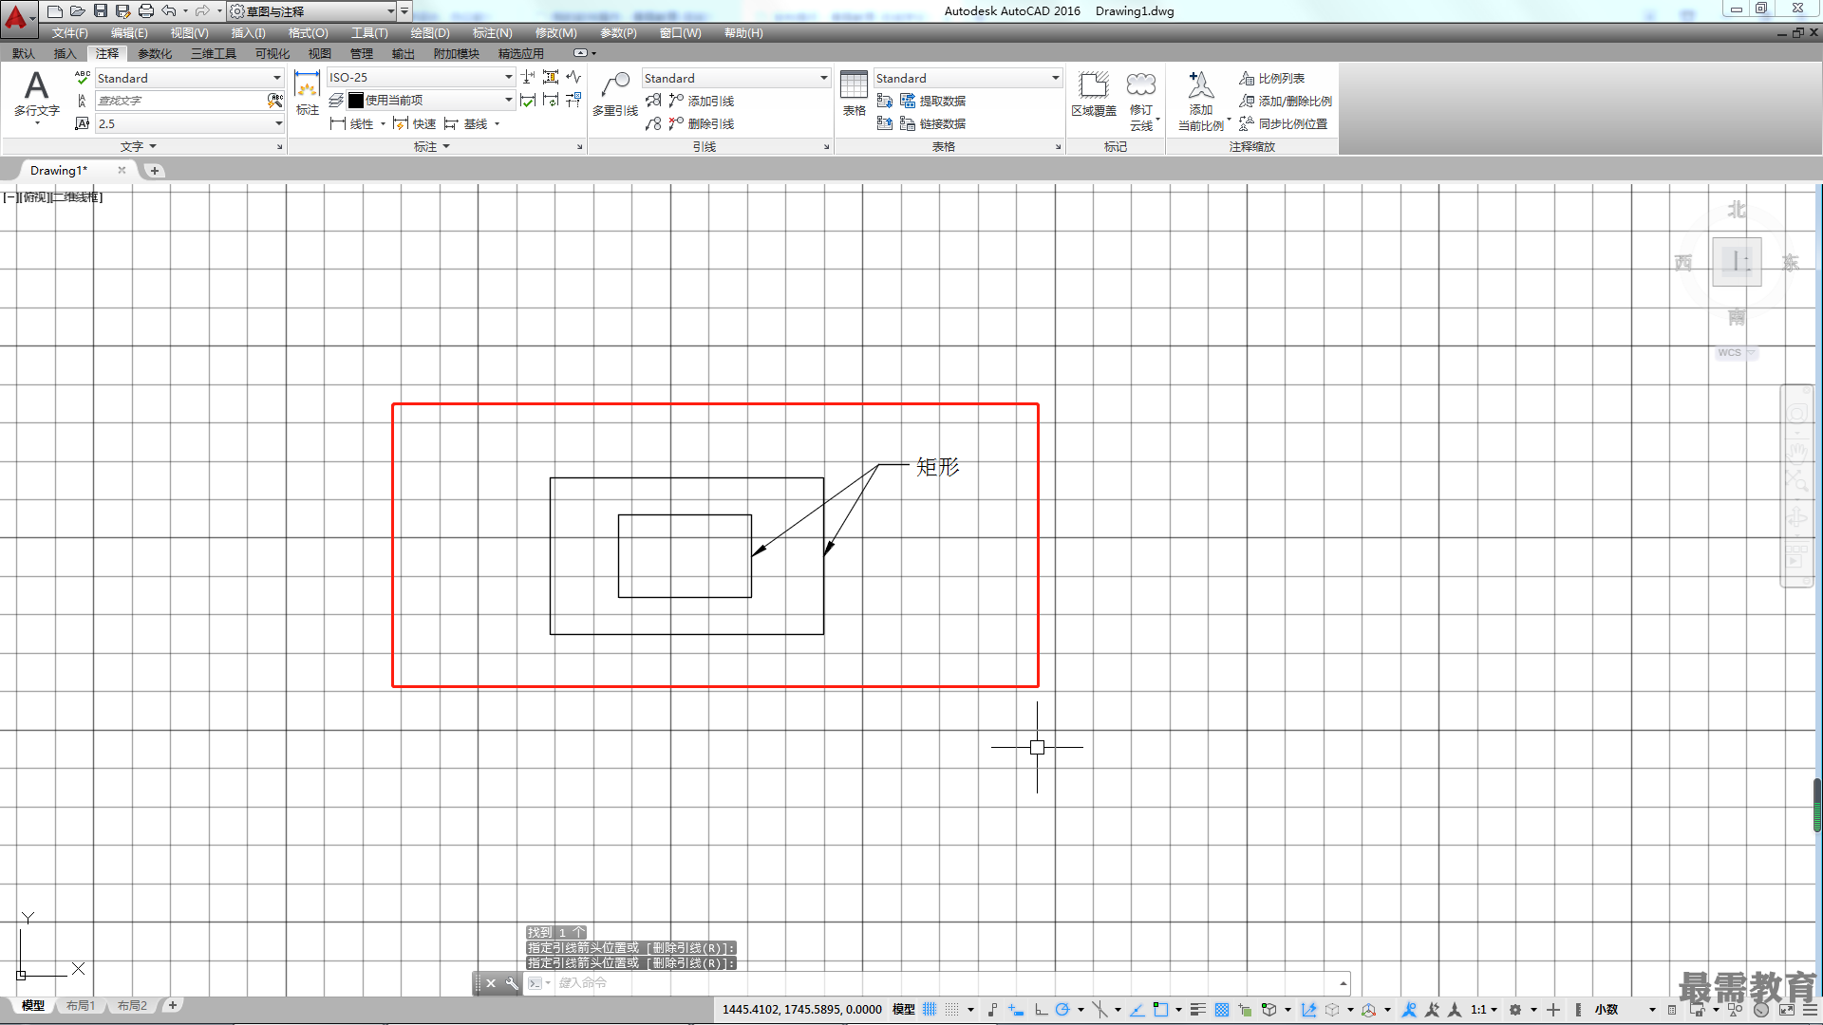Switch to the 参数化 ribbon tab
Screen dimensions: 1823x1025
click(x=155, y=53)
